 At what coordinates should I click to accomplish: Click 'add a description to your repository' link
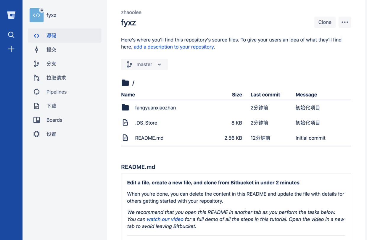pyautogui.click(x=174, y=47)
